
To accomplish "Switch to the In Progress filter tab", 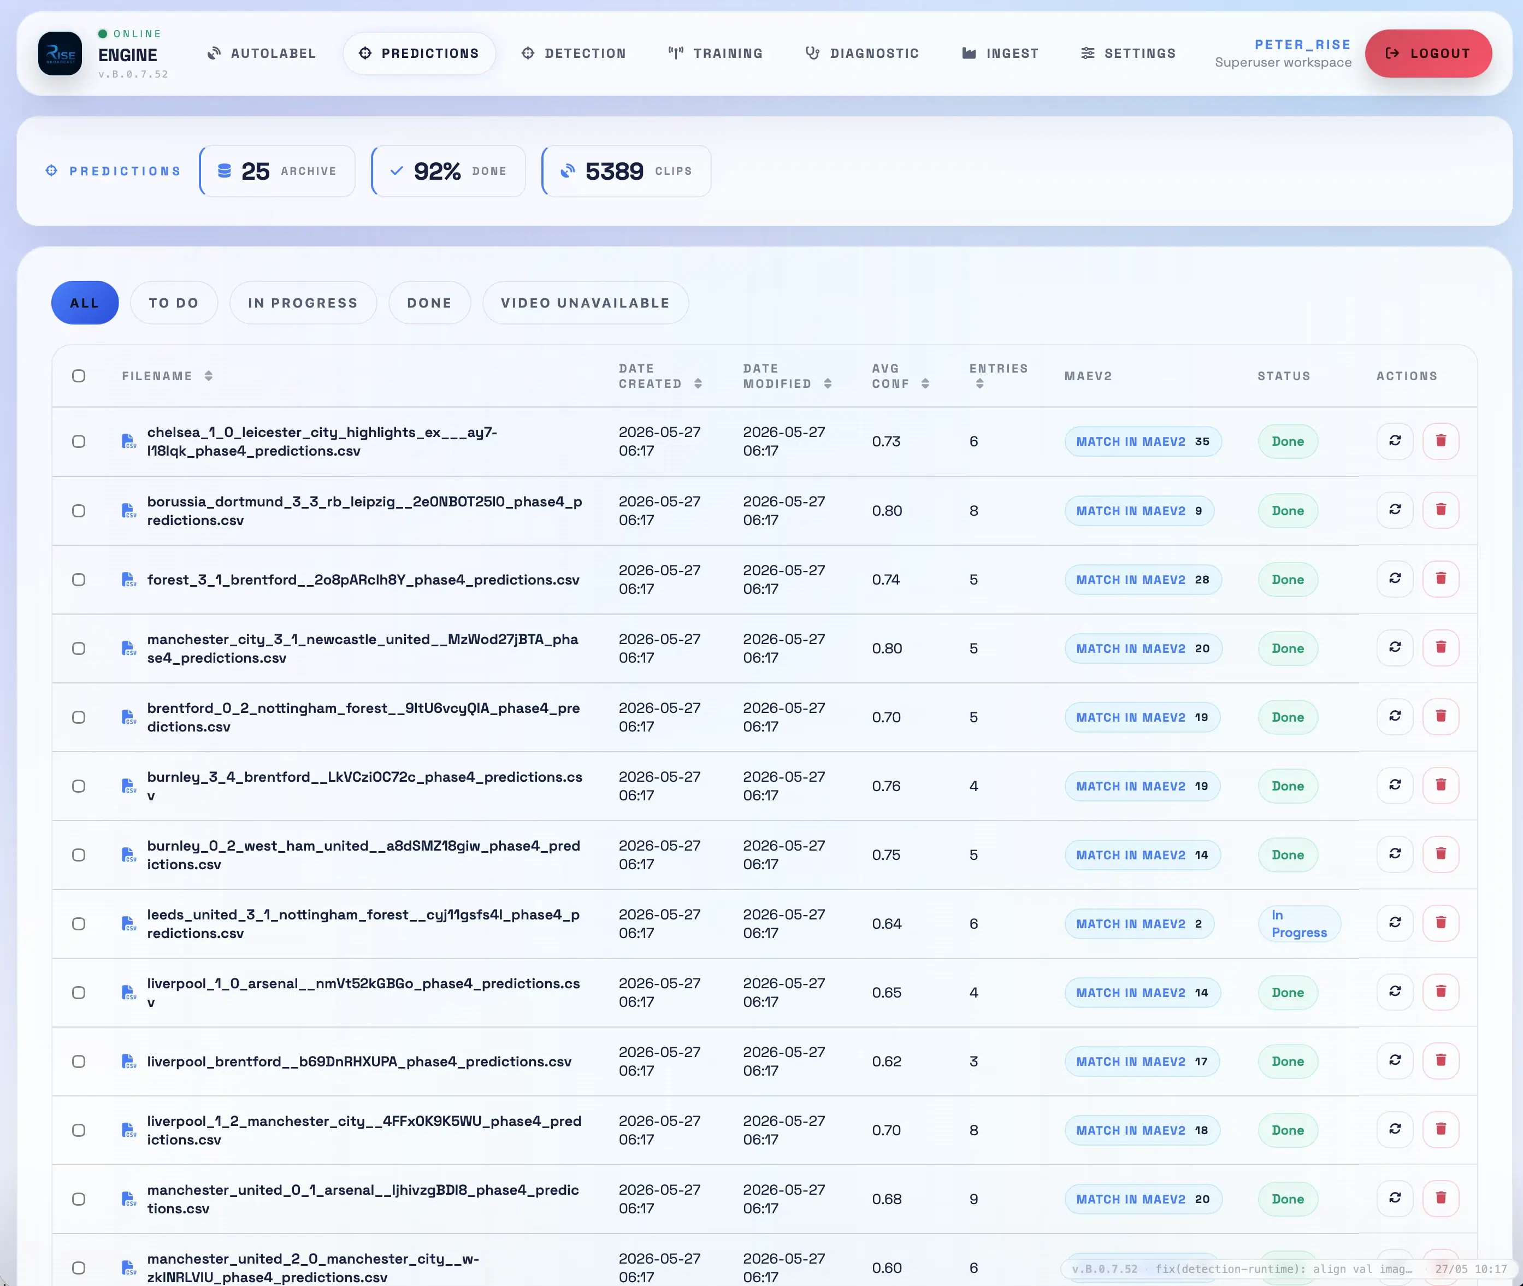I will [x=303, y=303].
